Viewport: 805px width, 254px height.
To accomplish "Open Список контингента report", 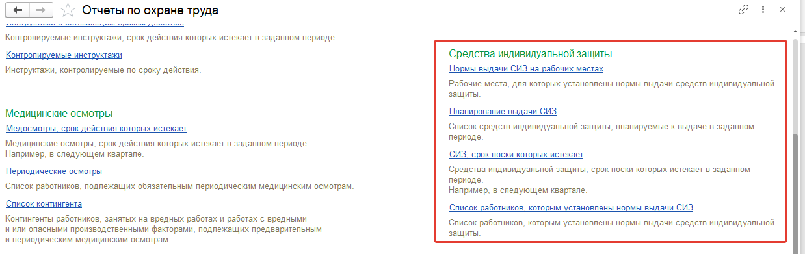I will tap(44, 203).
